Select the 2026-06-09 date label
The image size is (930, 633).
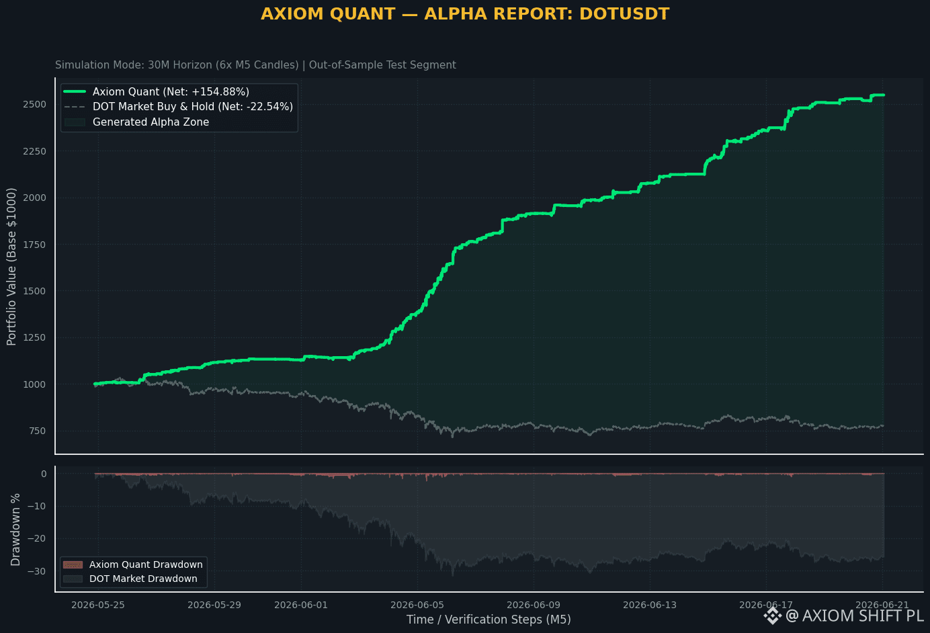click(534, 605)
